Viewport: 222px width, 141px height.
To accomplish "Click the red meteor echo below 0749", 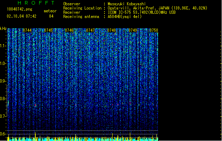I will click(x=130, y=103).
